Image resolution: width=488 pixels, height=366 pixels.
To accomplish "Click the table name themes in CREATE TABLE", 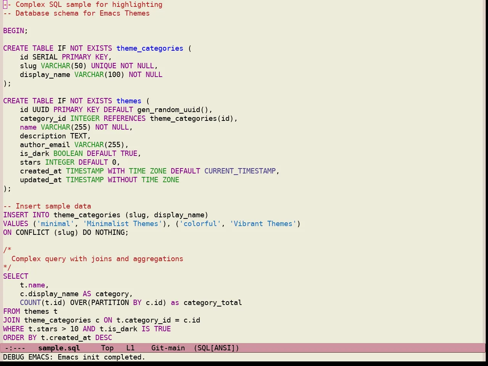I will (129, 101).
